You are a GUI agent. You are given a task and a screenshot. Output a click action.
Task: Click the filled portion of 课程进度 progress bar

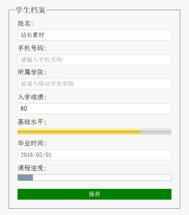click(x=25, y=178)
